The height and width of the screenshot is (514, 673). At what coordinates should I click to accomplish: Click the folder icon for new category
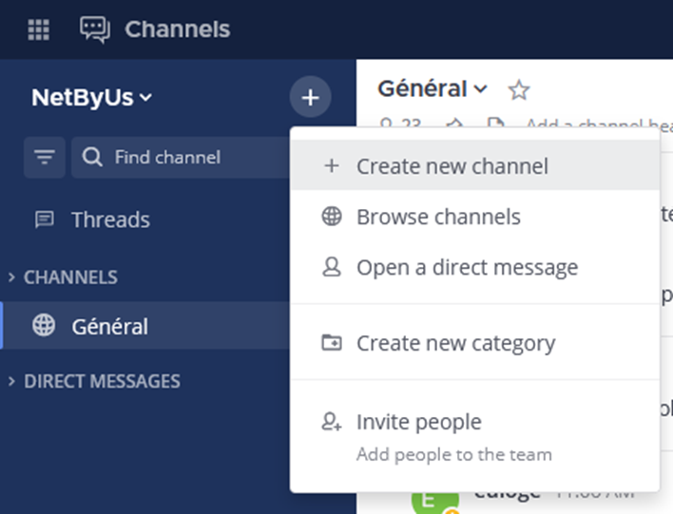coord(332,343)
